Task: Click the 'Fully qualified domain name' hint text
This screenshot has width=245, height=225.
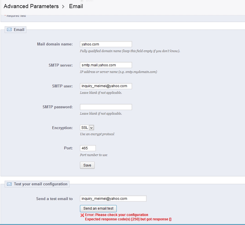Action: coord(130,51)
